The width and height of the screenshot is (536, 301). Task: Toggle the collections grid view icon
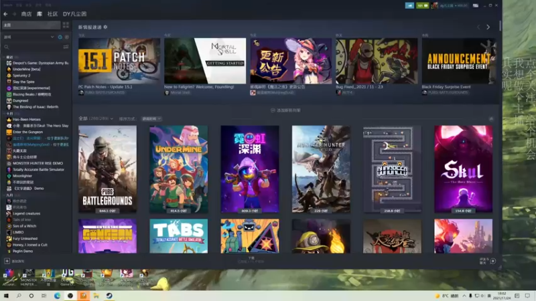66,25
